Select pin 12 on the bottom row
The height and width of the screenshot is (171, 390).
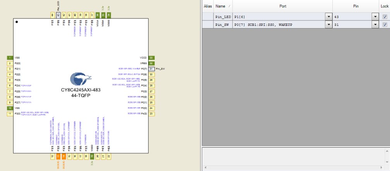point(53,156)
